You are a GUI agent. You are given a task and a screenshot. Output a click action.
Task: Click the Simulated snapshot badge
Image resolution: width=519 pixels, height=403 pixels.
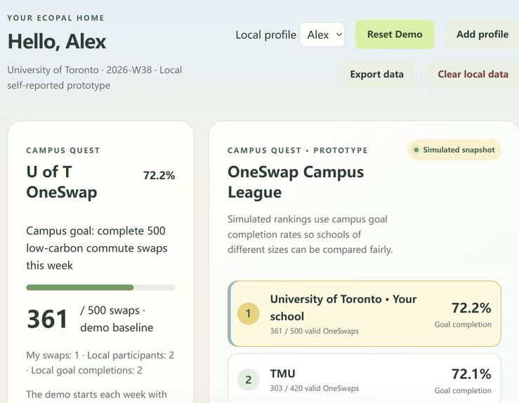(454, 150)
